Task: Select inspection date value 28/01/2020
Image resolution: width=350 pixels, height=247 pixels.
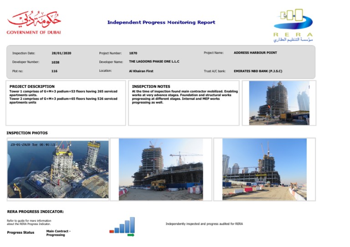Action: click(62, 53)
